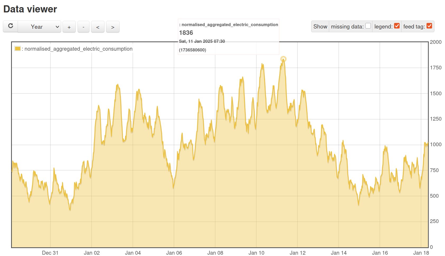The width and height of the screenshot is (445, 256).
Task: Zoom out with the minus button
Action: pyautogui.click(x=83, y=27)
